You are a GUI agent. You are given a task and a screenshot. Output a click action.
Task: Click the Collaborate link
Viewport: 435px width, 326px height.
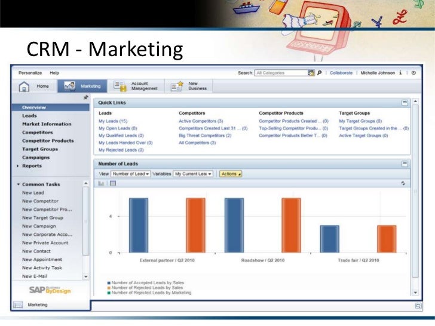[341, 73]
